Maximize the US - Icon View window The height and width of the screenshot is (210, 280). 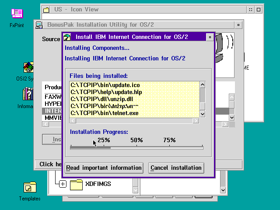(259, 10)
